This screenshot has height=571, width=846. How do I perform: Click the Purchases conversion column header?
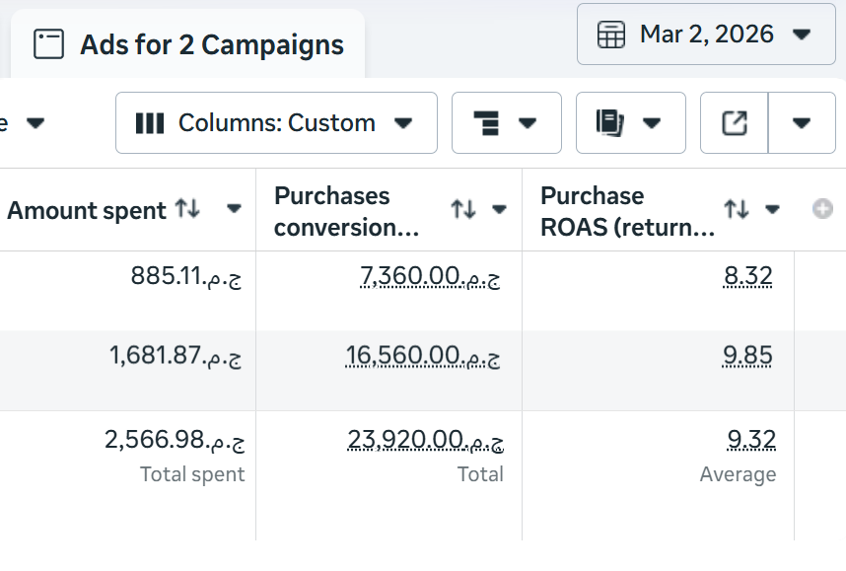pyautogui.click(x=347, y=211)
